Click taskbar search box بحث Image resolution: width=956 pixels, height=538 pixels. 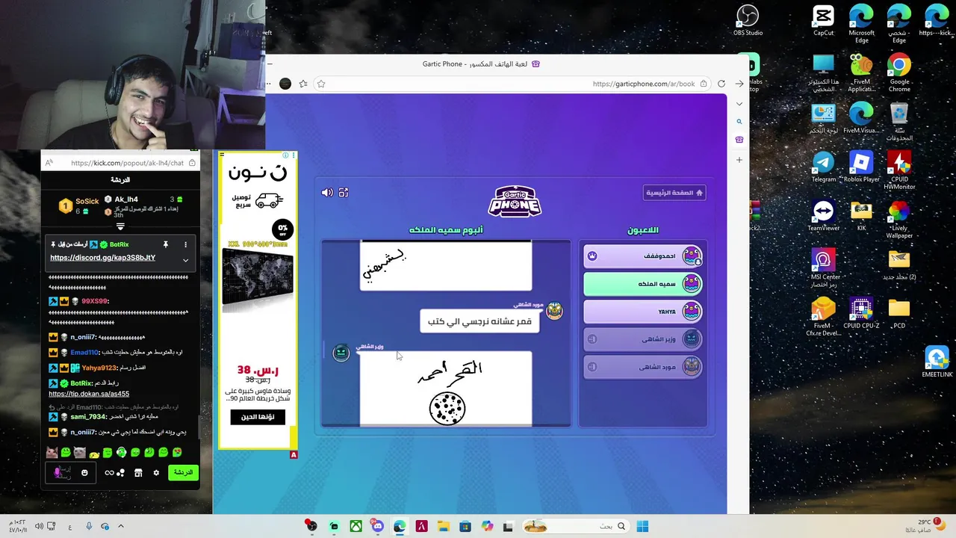click(575, 527)
